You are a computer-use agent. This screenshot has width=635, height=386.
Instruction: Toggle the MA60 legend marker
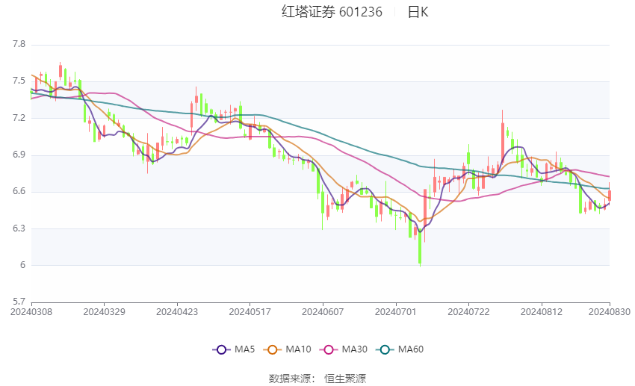pyautogui.click(x=385, y=349)
